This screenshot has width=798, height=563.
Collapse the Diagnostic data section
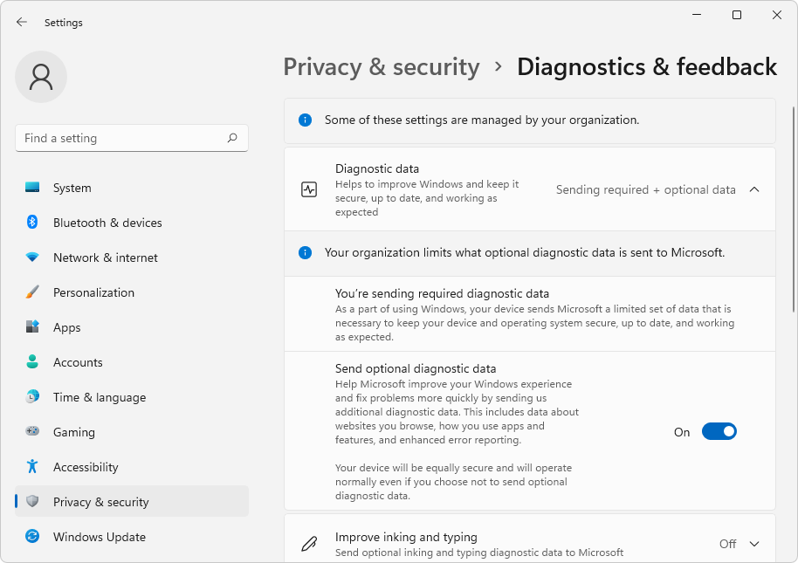point(754,189)
